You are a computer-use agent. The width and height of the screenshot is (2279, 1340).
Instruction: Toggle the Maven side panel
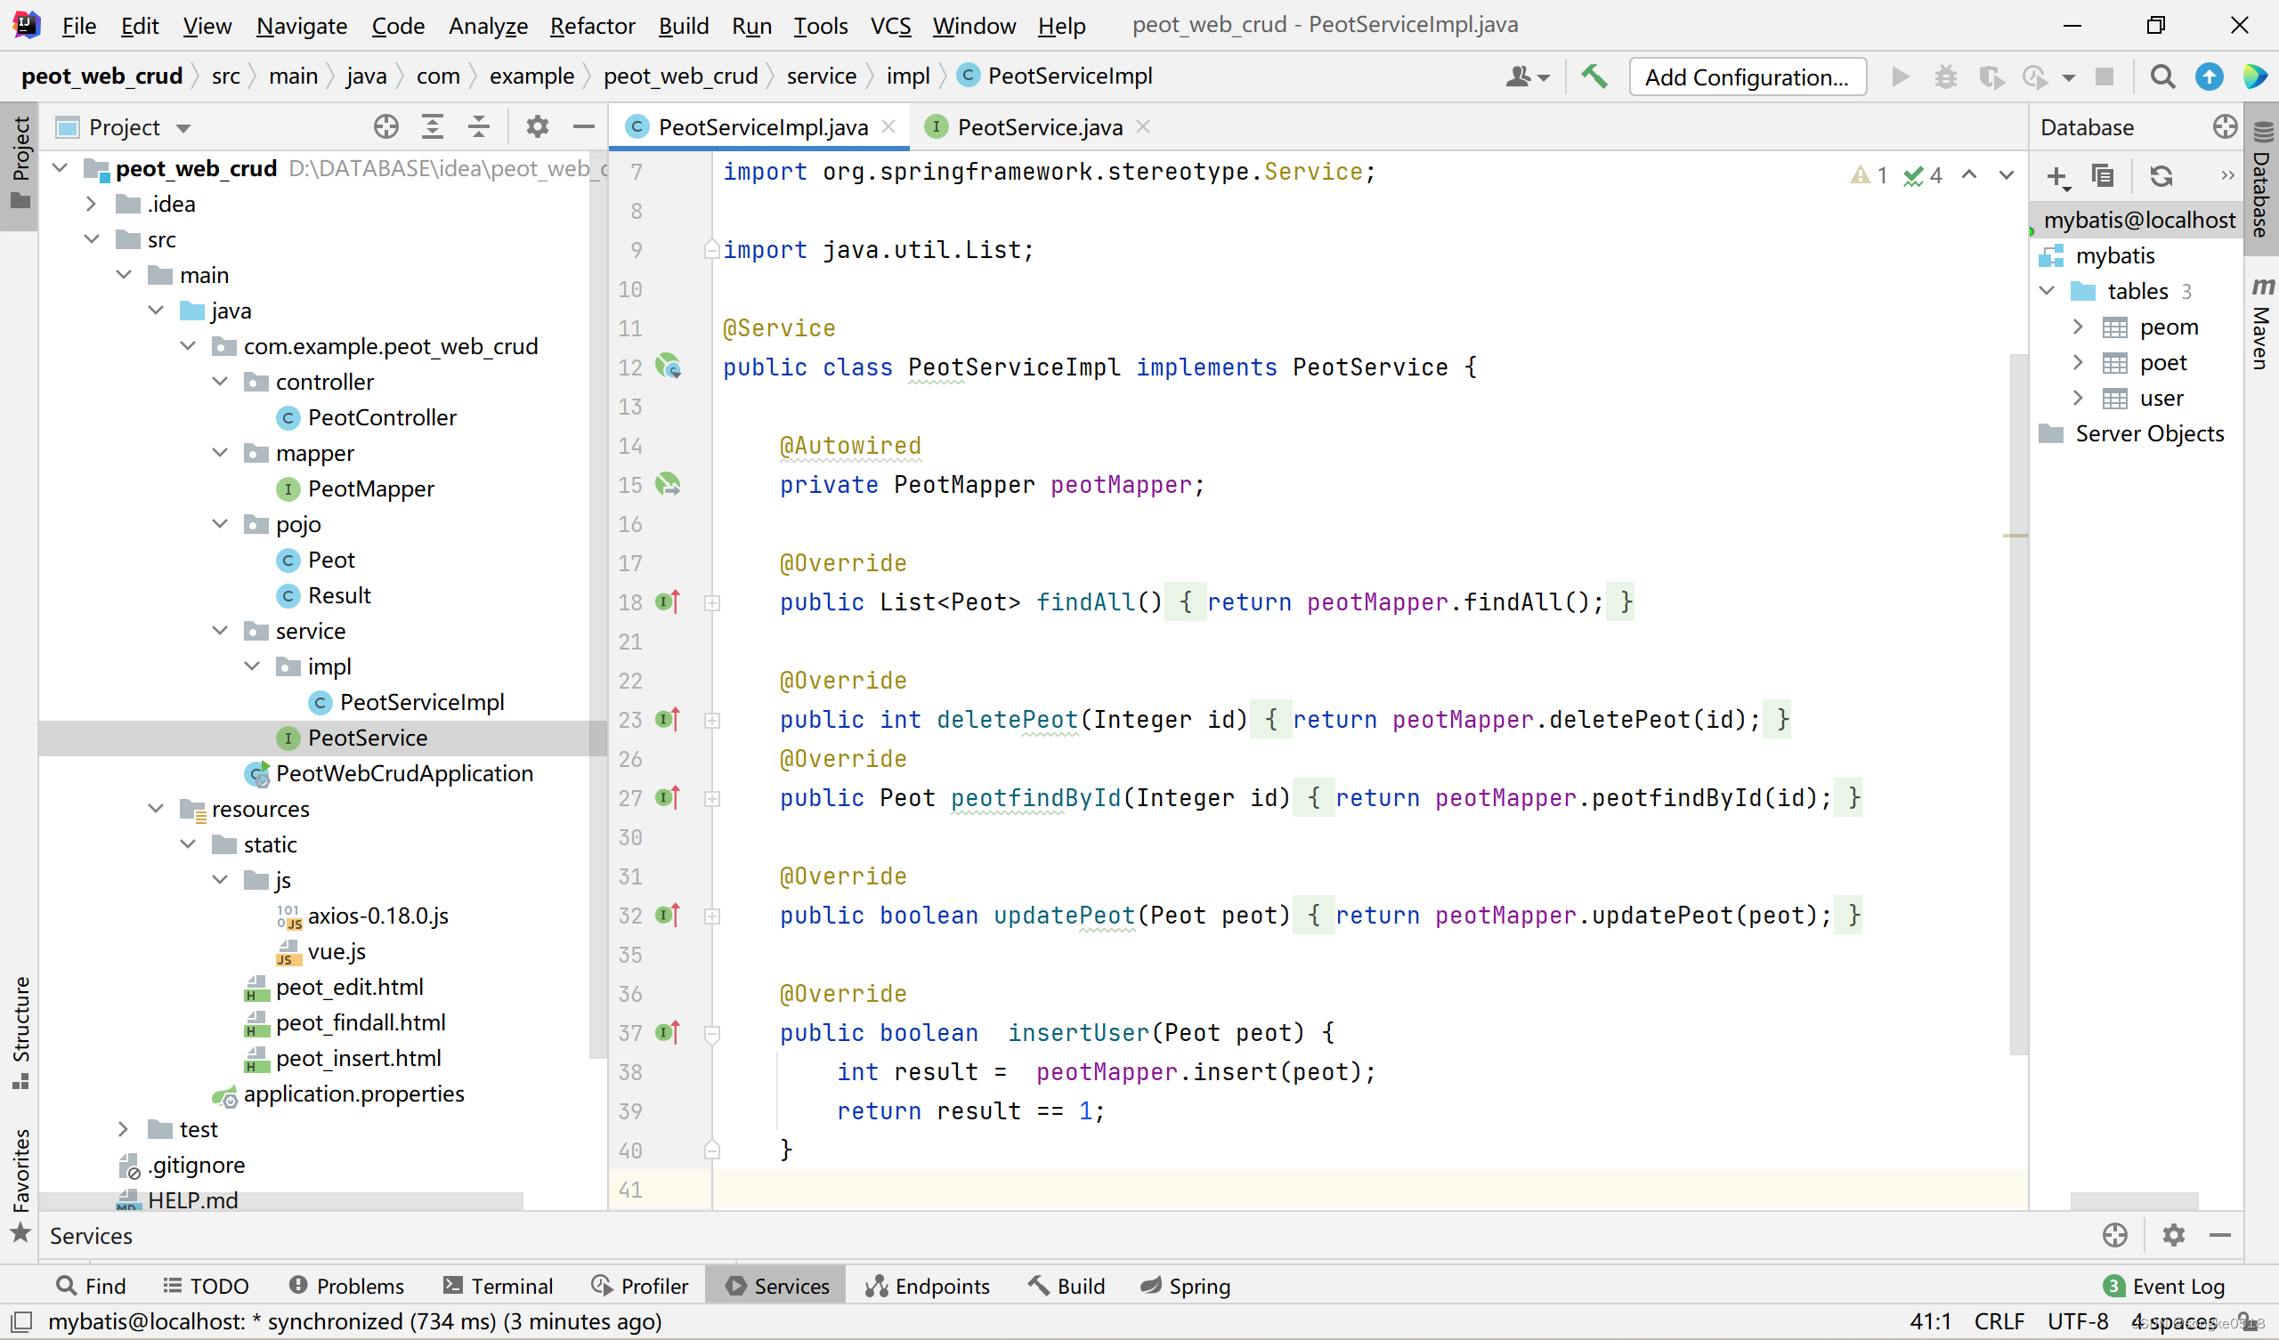click(2261, 326)
